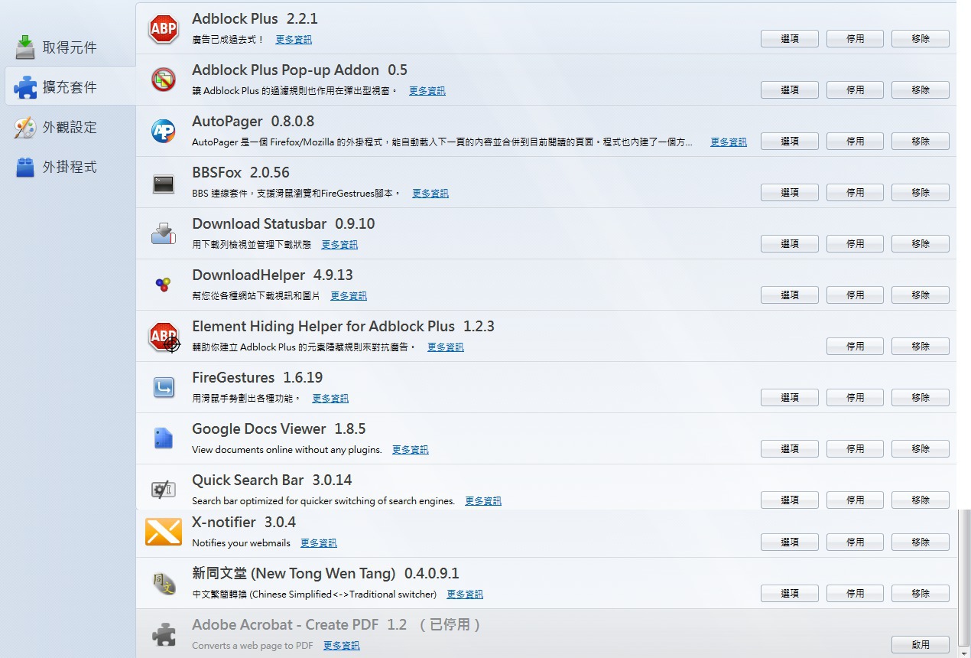The height and width of the screenshot is (658, 971).
Task: Disable FireGestures with 停用
Action: [x=855, y=398]
